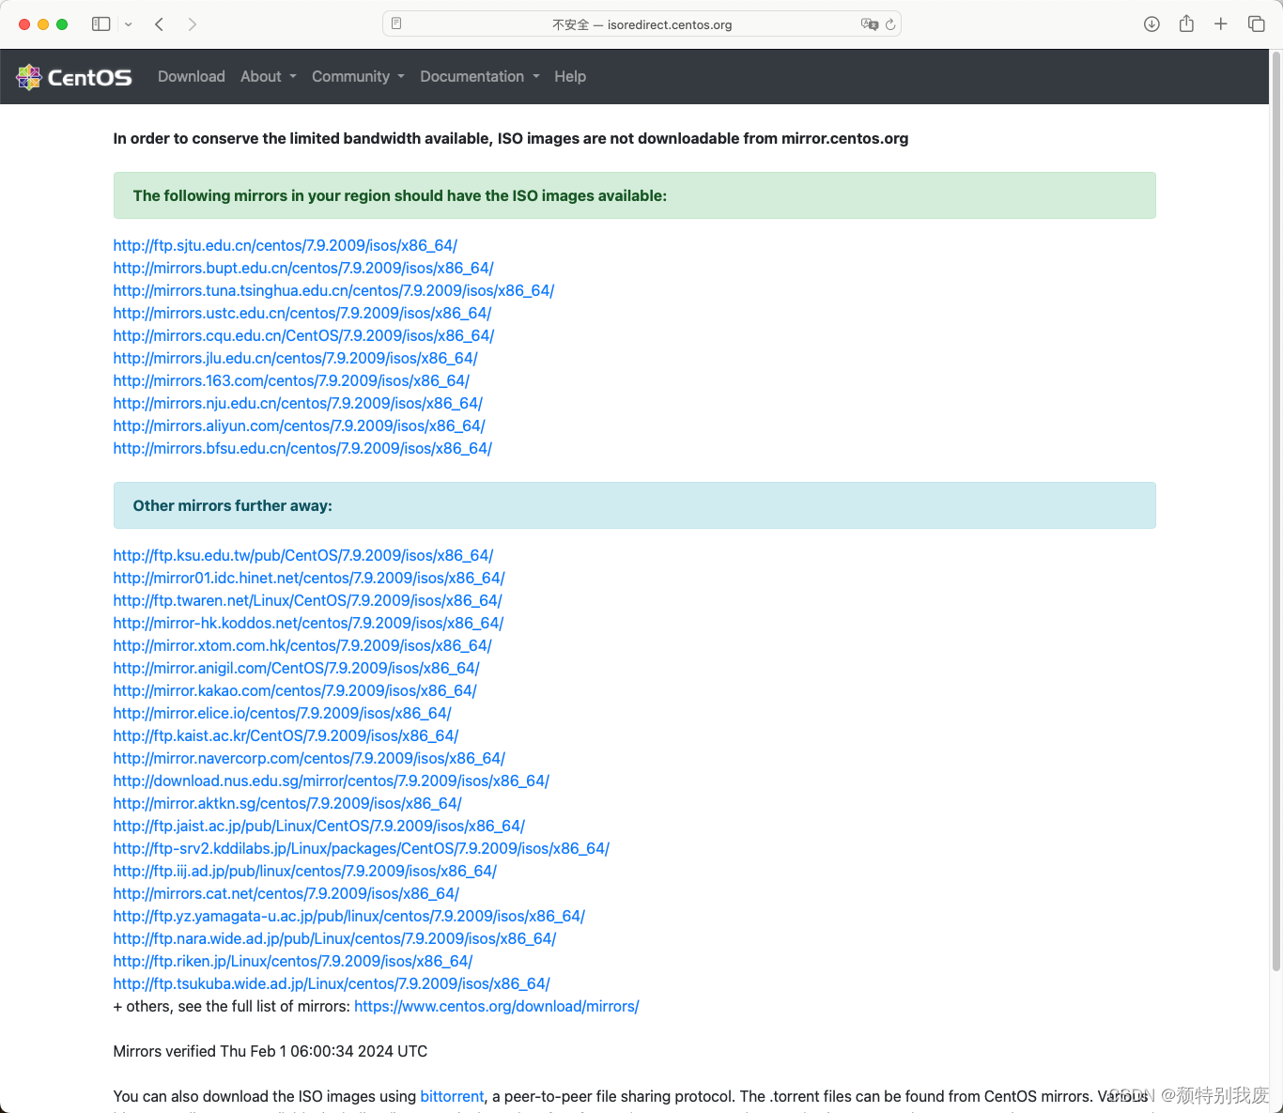Open the mirrors.cqu.edu.cn mirror link
The width and height of the screenshot is (1283, 1113).
click(303, 335)
